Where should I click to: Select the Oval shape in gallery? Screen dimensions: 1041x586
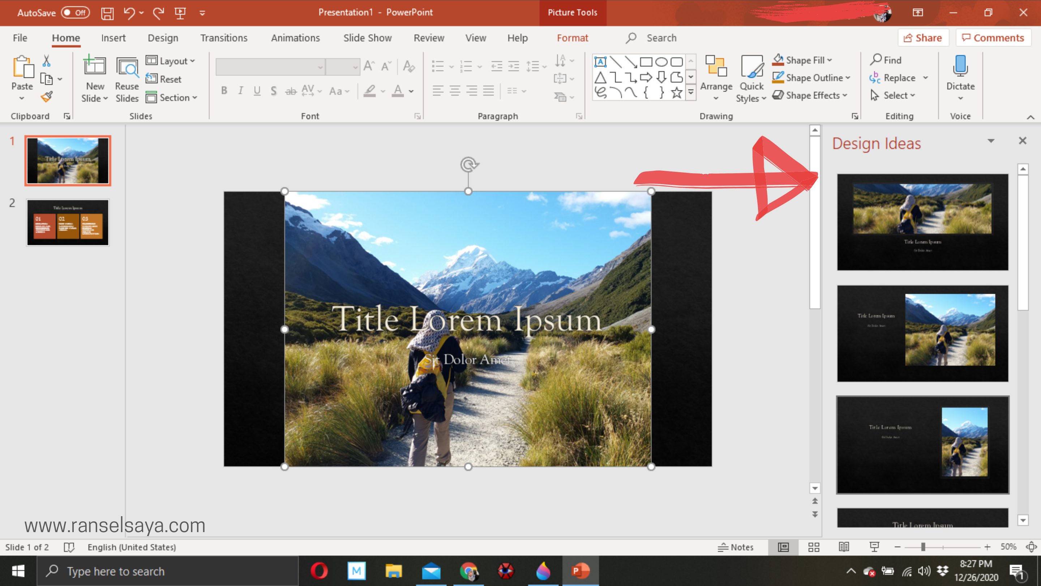(661, 62)
